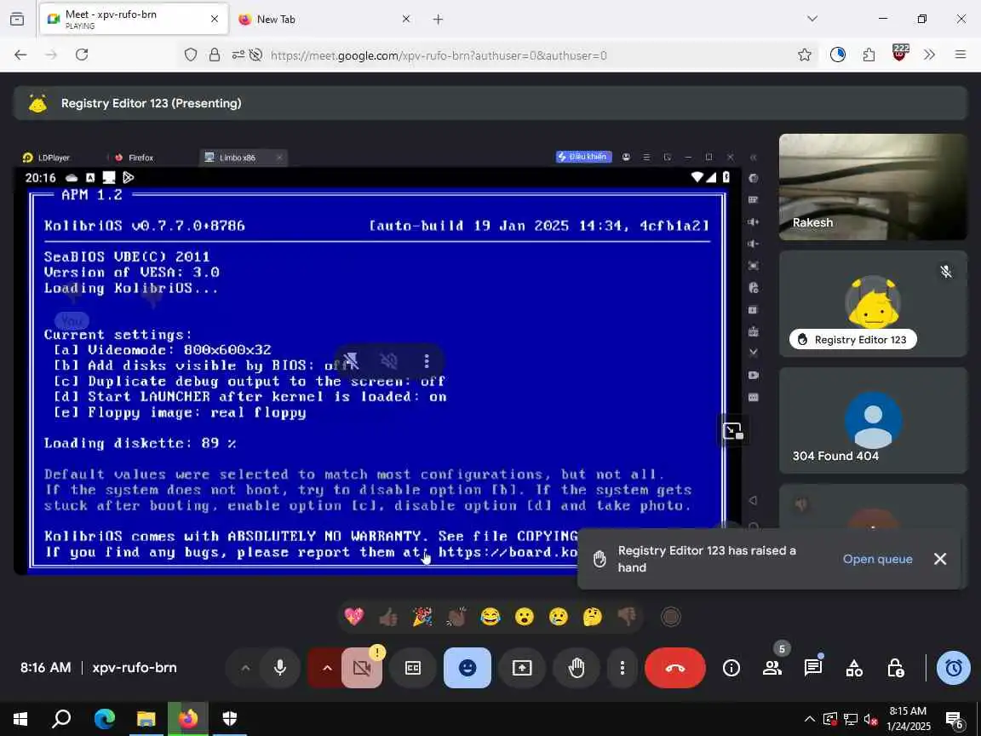Select the 304 Found 404 participant tile

(873, 420)
